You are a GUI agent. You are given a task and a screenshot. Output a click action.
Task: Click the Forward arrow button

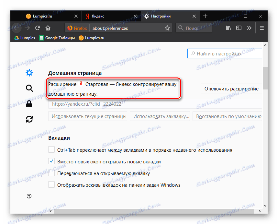(x=27, y=28)
